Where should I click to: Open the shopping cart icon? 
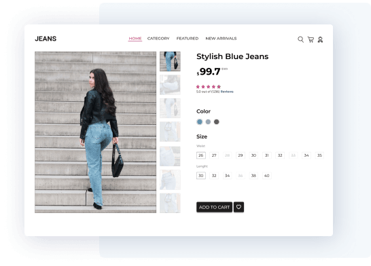coord(311,39)
